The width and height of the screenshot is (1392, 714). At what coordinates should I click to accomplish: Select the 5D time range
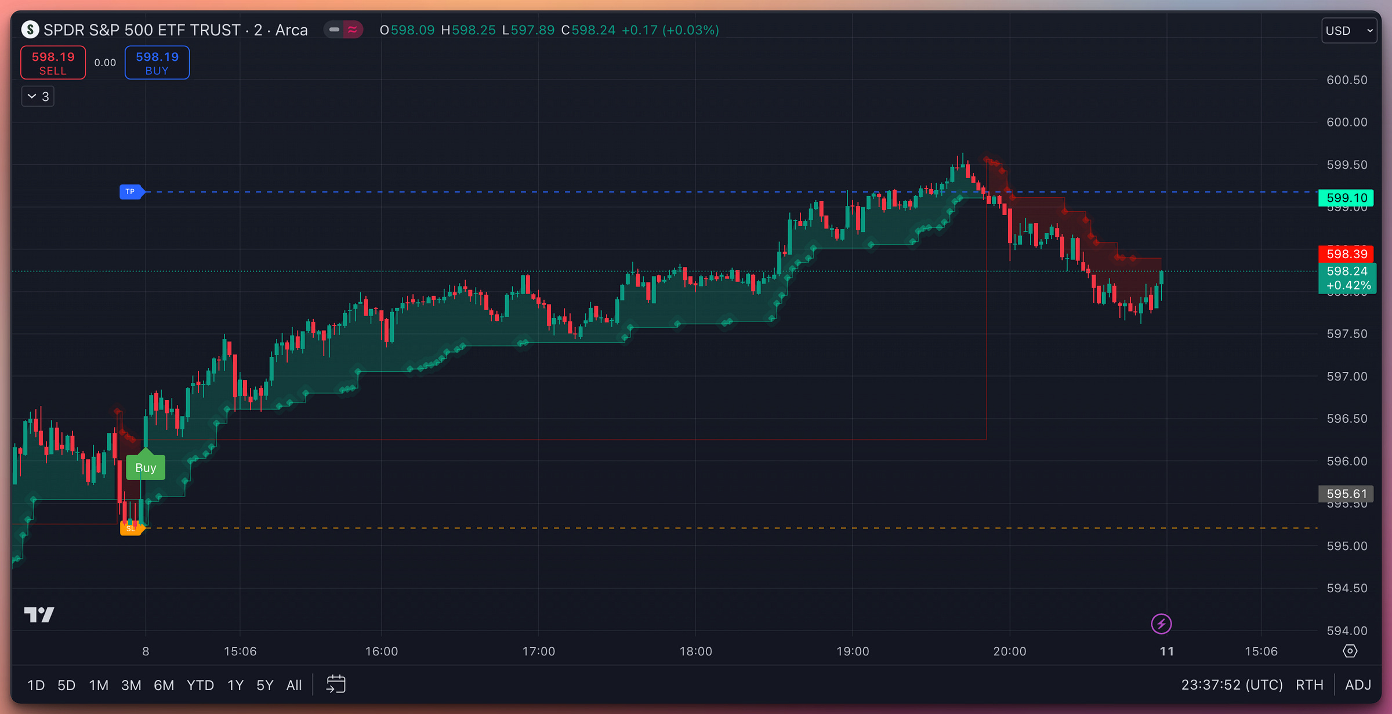click(66, 685)
